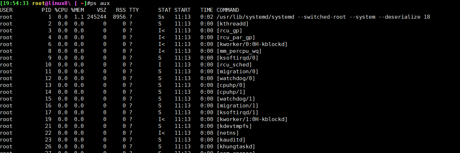This screenshot has height=153, width=460.
Task: Click the [kthreadd] process name
Action: [x=232, y=24]
